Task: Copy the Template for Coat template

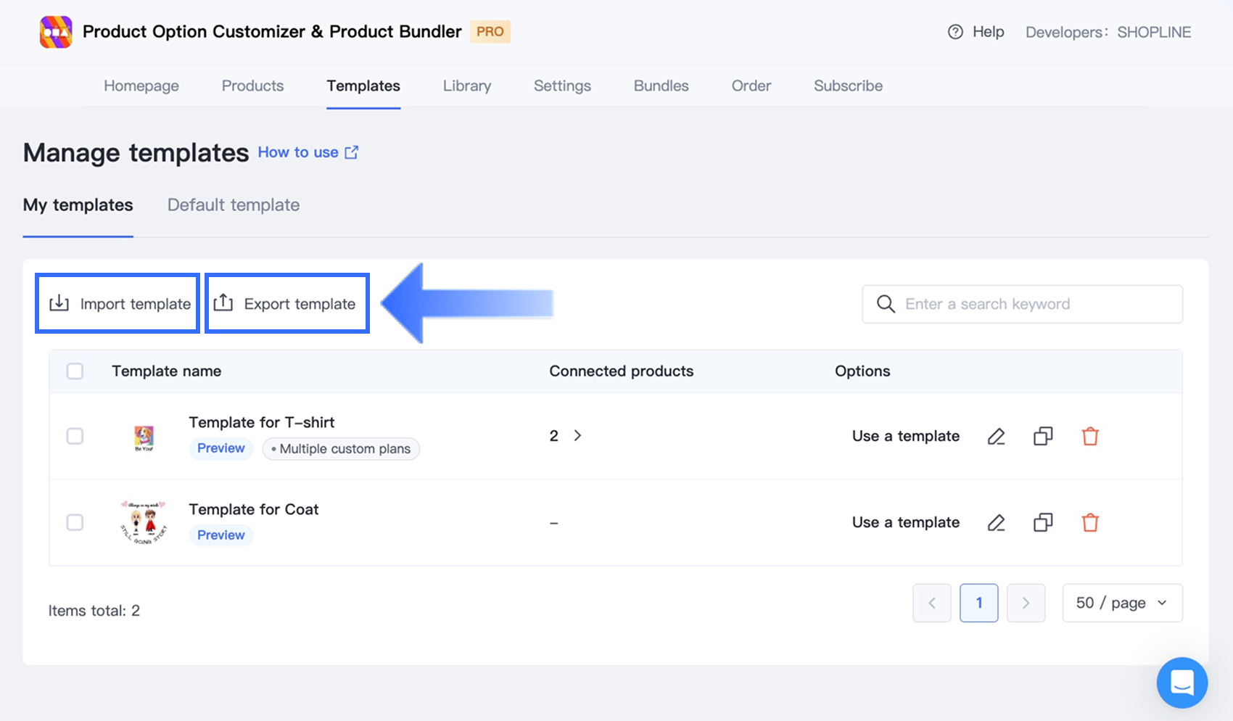Action: (1043, 522)
